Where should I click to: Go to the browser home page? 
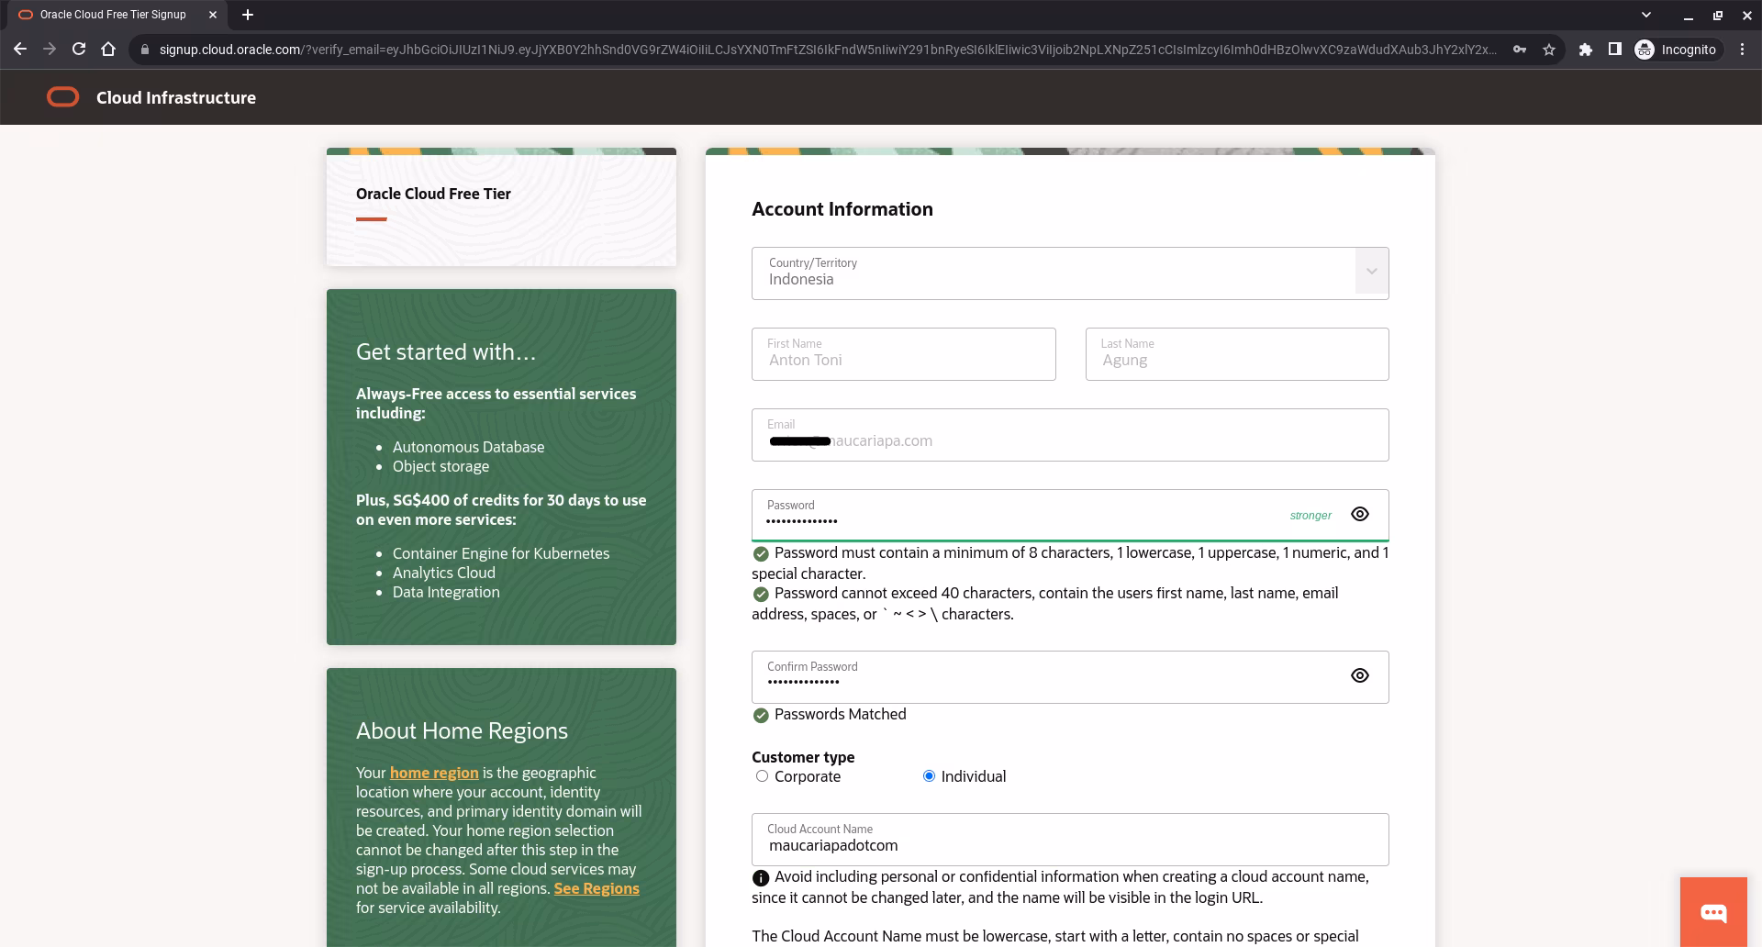tap(108, 50)
